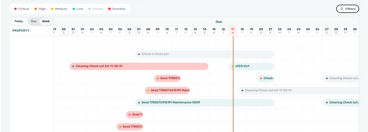Click the Today button
The width and height of the screenshot is (368, 132).
pos(19,21)
